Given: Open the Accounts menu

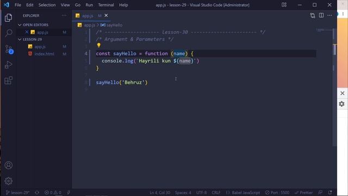Looking at the screenshot, I should pyautogui.click(x=9, y=166).
